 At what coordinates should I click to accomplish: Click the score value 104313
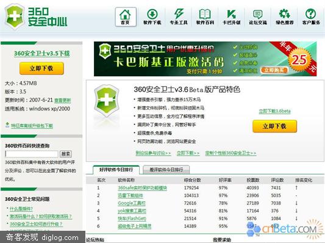tap(191, 195)
